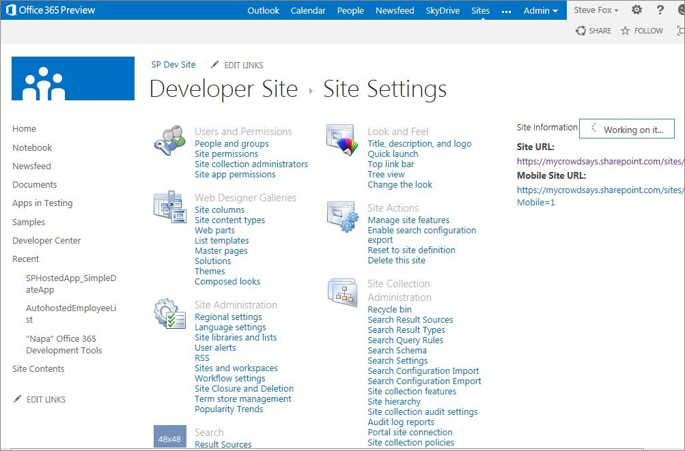Click Delete this site link
Image resolution: width=685 pixels, height=451 pixels.
coord(396,260)
